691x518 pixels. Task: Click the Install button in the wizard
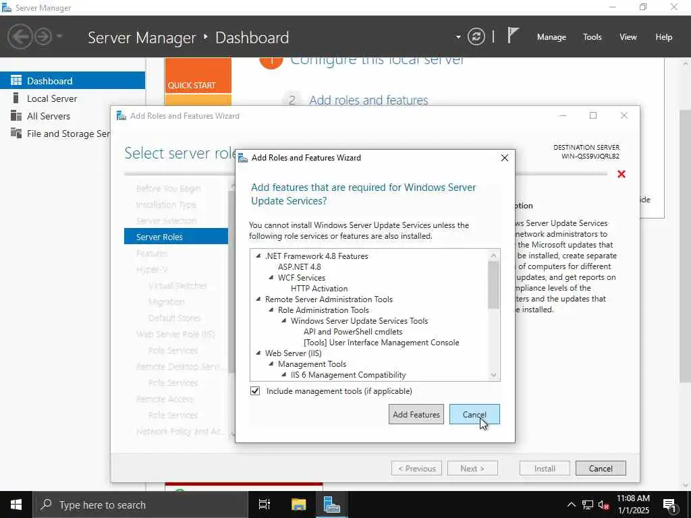pos(545,469)
